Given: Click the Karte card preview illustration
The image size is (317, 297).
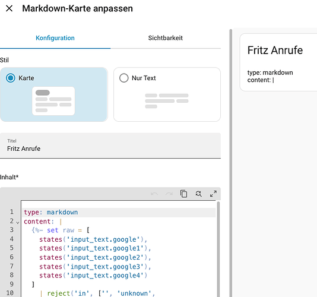Looking at the screenshot, I should (53, 101).
